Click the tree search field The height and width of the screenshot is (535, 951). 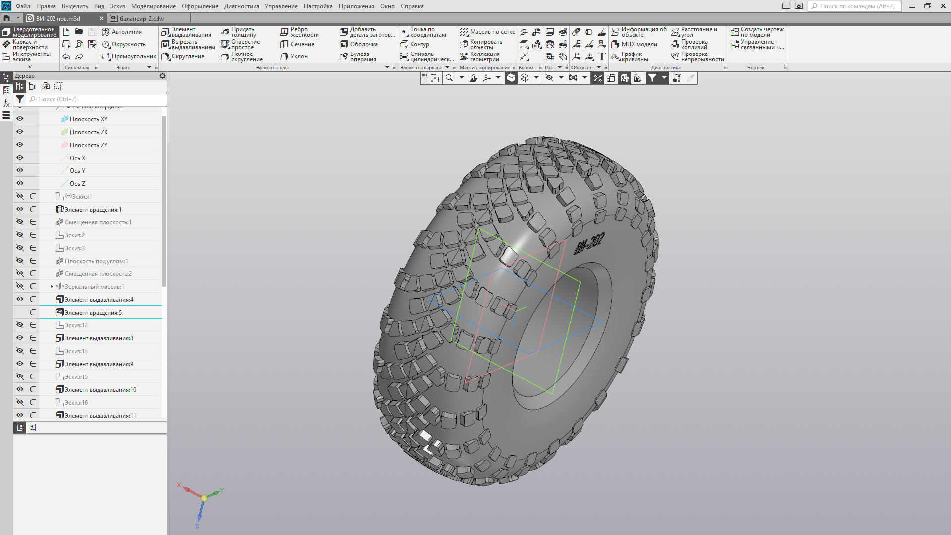pos(97,99)
